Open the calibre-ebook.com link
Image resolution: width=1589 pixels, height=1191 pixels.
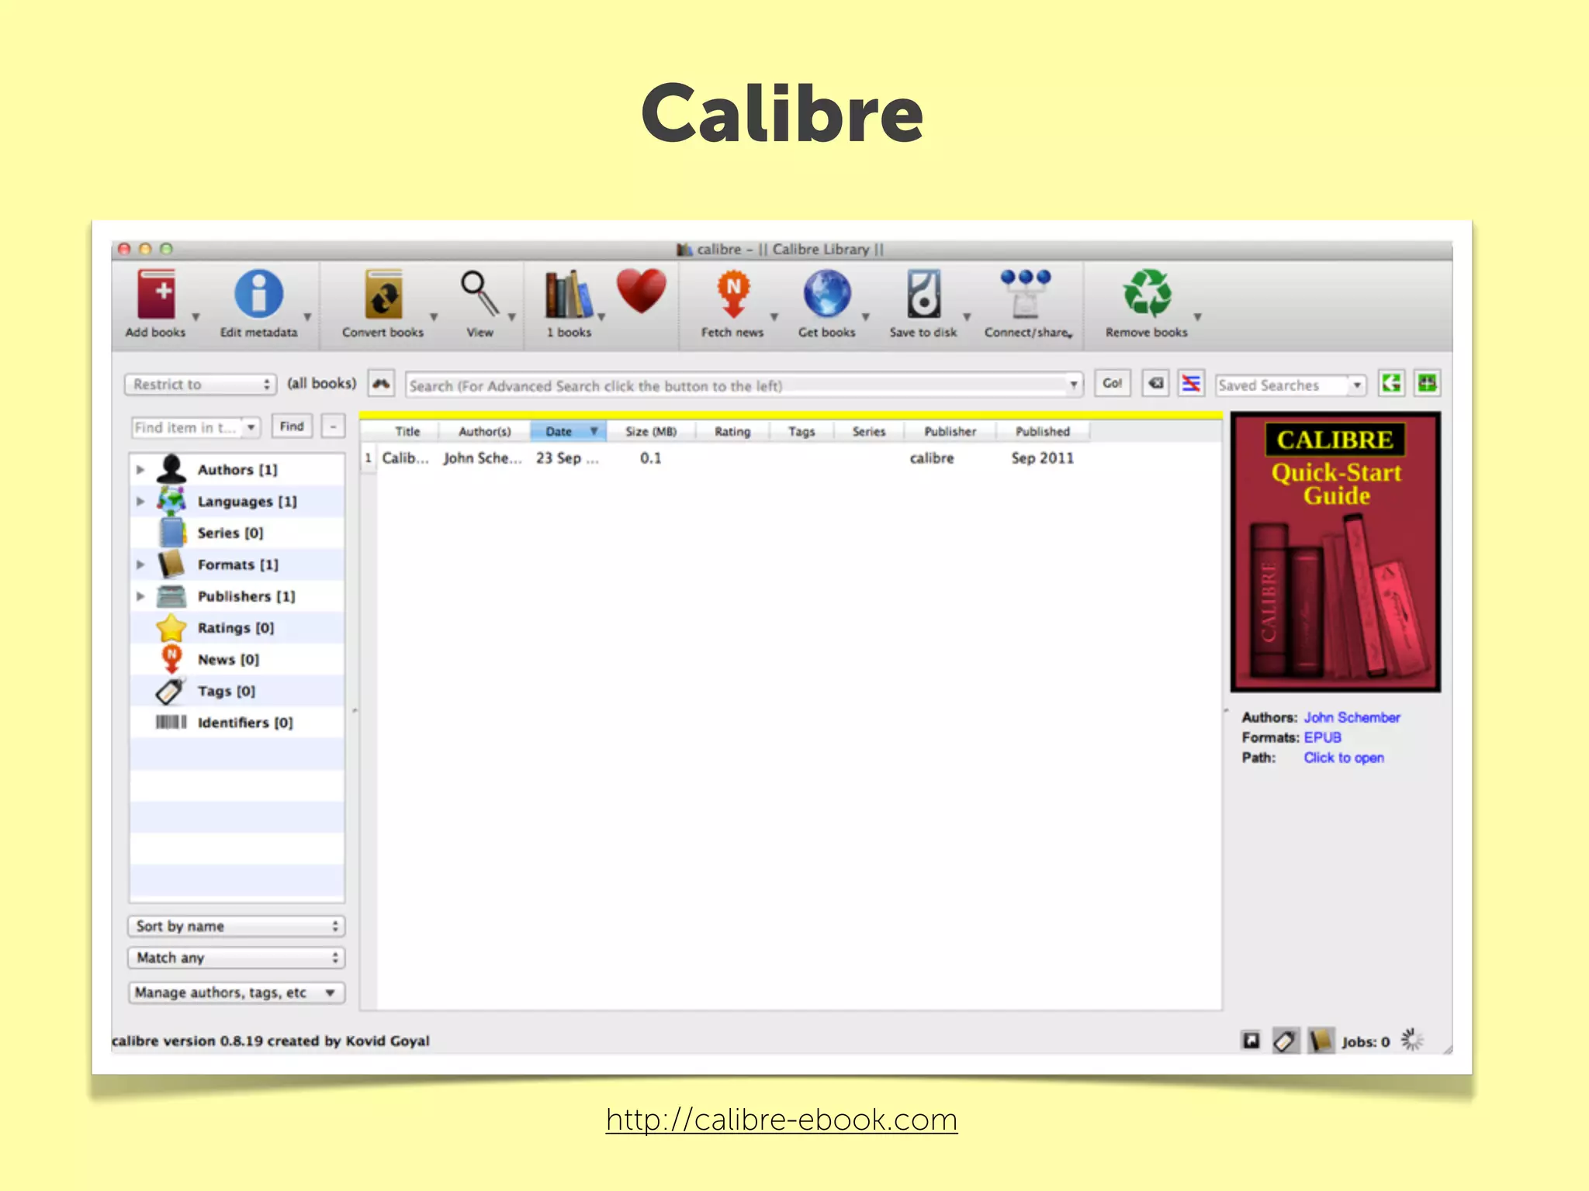pos(781,1120)
